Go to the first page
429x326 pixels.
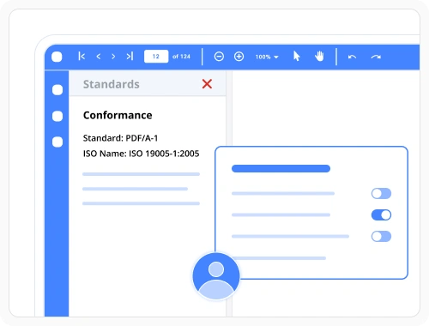[82, 57]
